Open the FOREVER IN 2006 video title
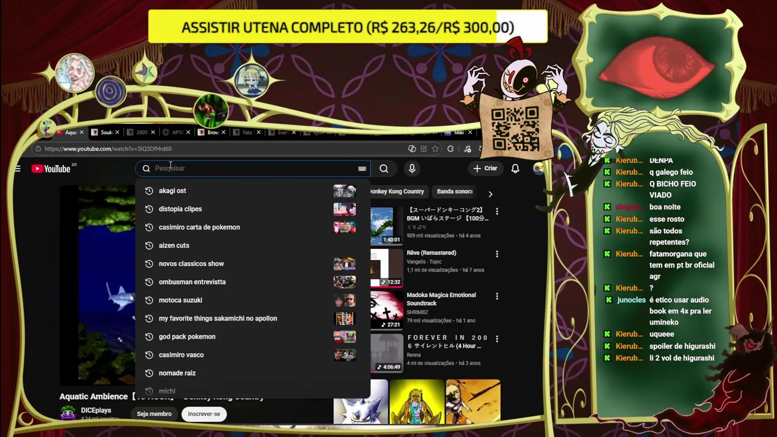This screenshot has height=437, width=777. (447, 341)
